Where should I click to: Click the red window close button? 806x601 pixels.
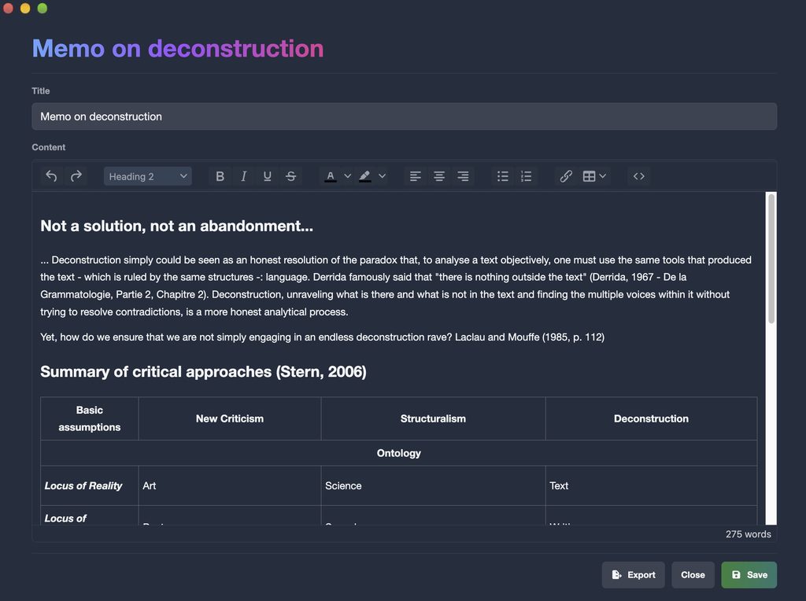pos(8,8)
